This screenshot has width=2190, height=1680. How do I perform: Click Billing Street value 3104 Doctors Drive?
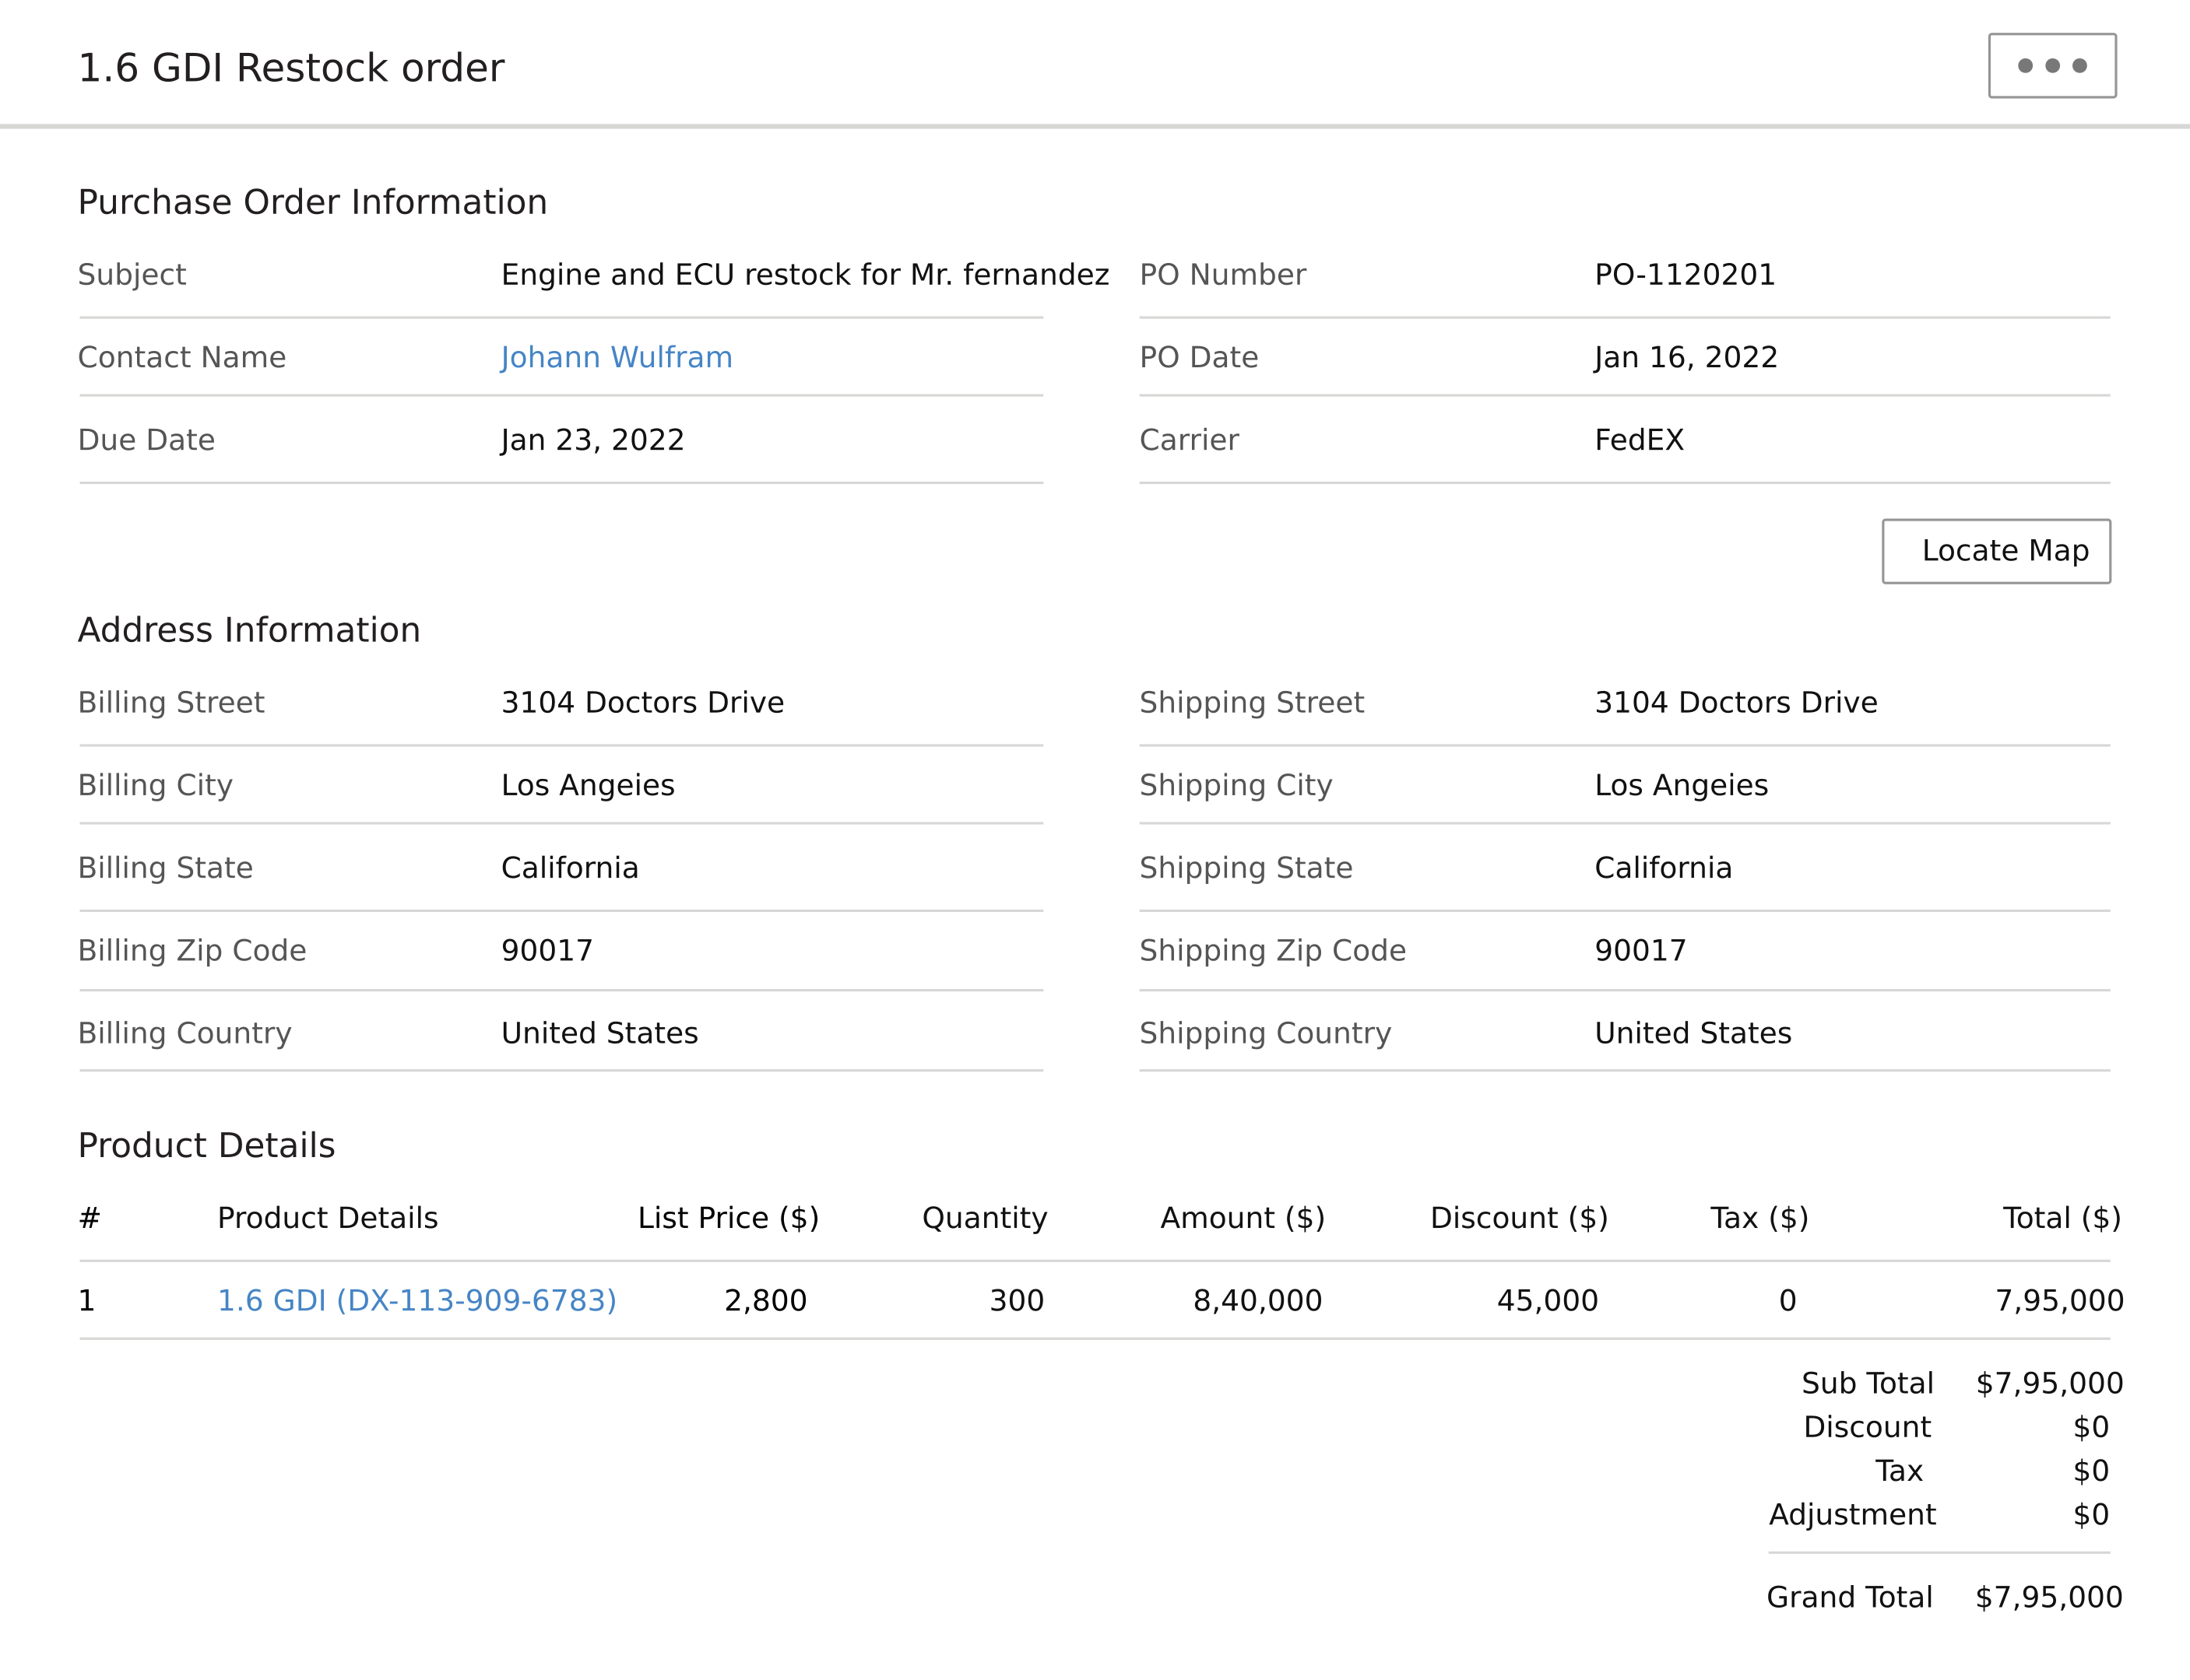(642, 702)
